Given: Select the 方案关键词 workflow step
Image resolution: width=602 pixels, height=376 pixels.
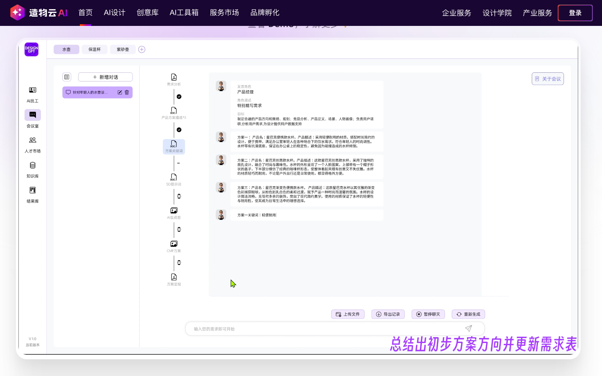Looking at the screenshot, I should [174, 146].
